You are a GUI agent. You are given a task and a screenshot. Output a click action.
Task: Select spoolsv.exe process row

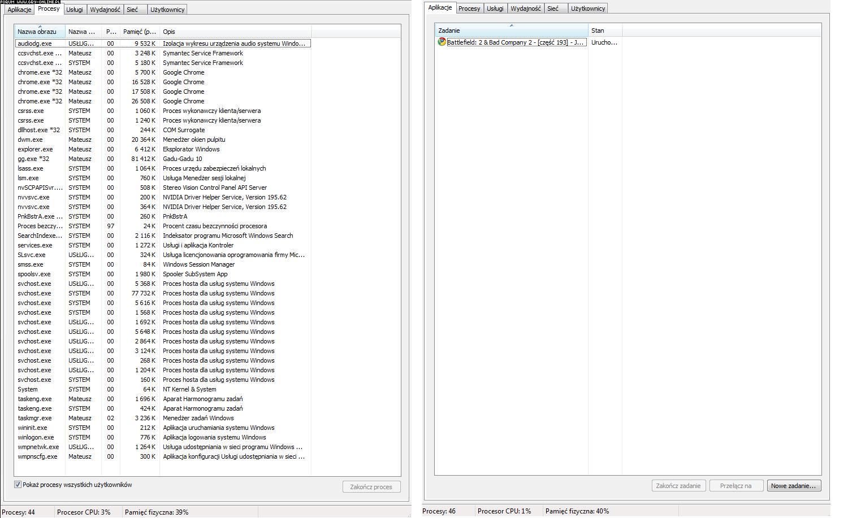coord(163,274)
